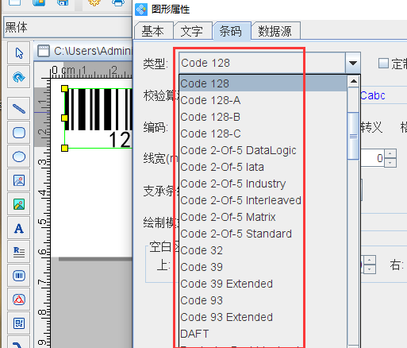
Task: Click the document window icon beside the file path
Action: tap(44, 51)
